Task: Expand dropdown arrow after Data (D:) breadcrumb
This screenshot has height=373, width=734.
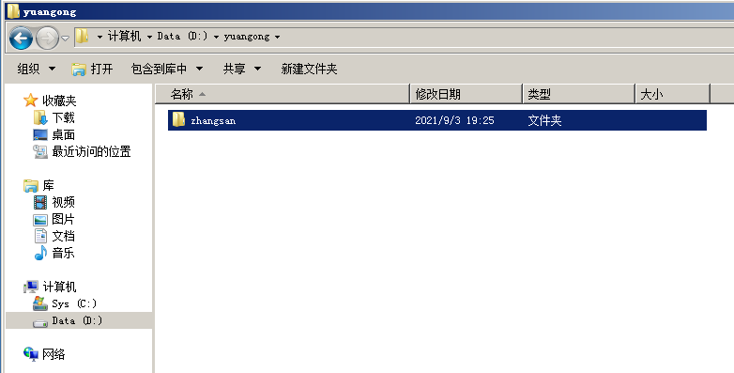Action: point(216,37)
